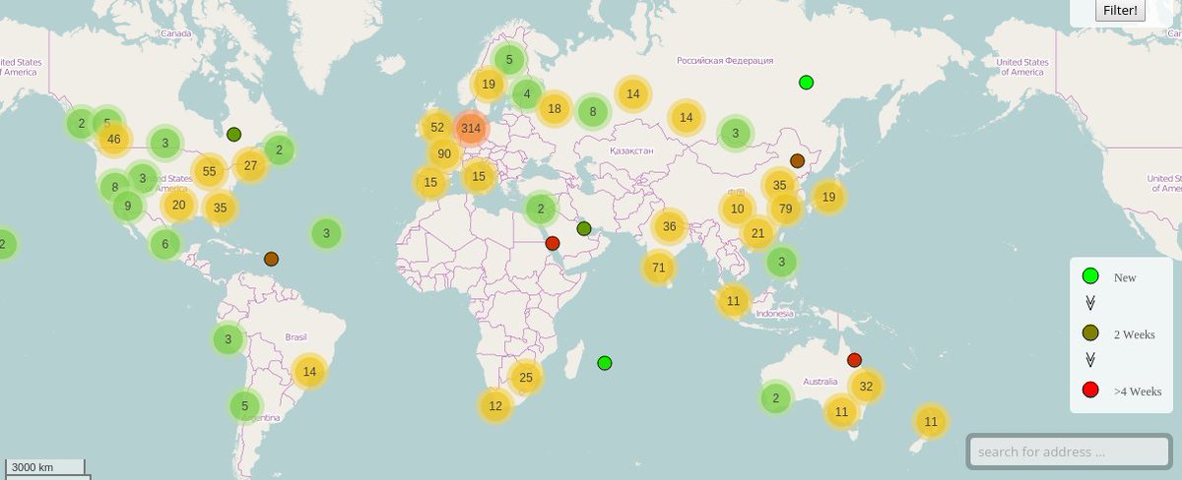Viewport: 1182px width, 480px height.
Task: Open the 35 cluster in northern China
Action: [779, 185]
